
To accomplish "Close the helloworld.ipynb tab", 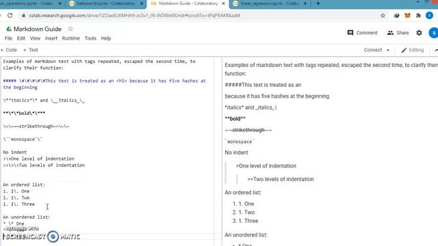I will point(142,3).
